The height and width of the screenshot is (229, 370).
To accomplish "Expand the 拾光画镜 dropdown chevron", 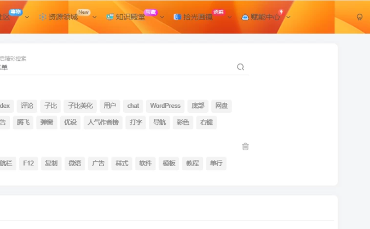I will coord(229,17).
